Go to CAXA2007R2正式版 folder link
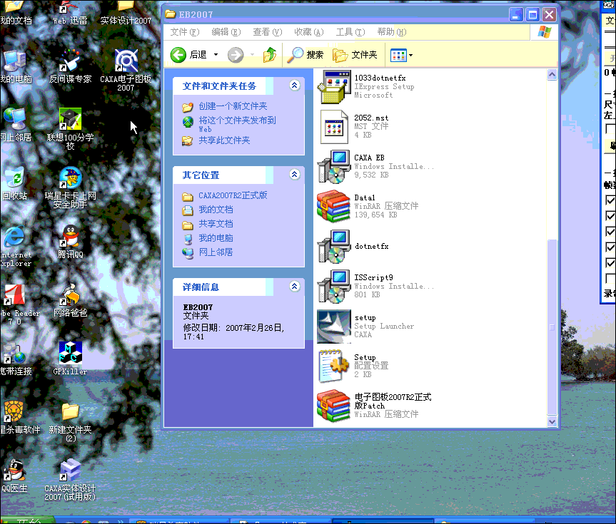The height and width of the screenshot is (524, 616). [x=233, y=195]
